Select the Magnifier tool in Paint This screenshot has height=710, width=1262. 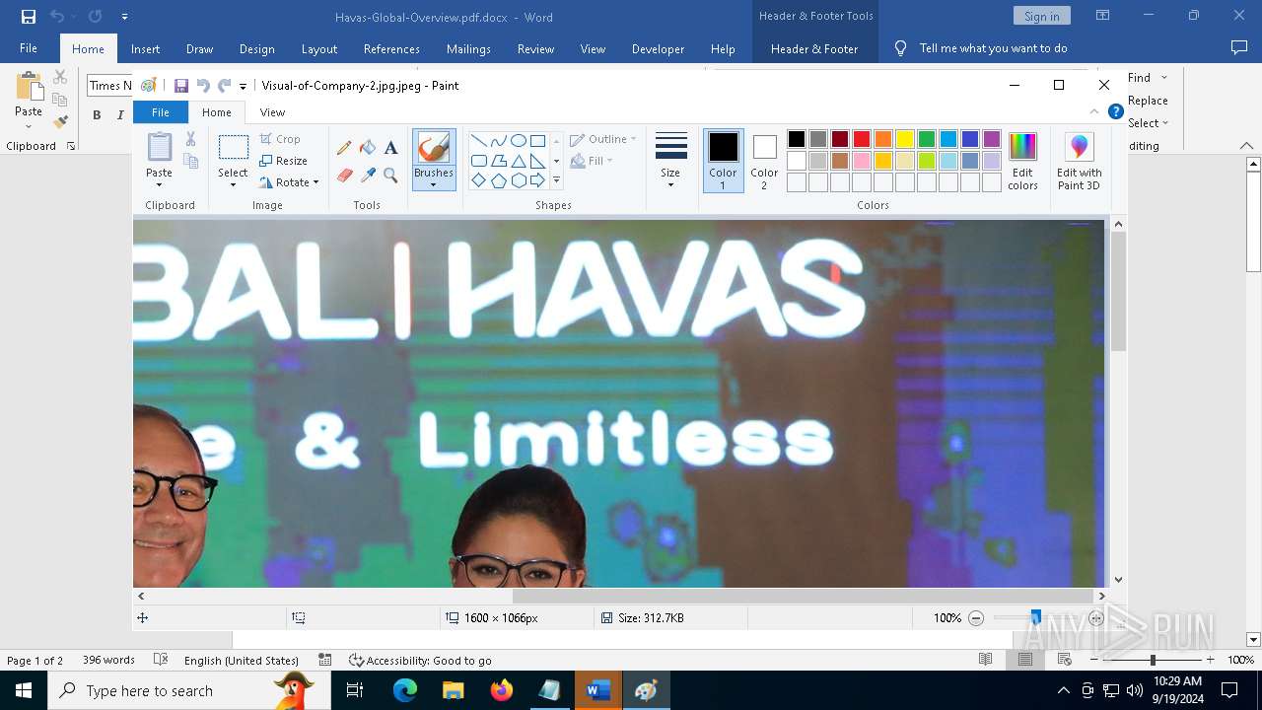391,176
